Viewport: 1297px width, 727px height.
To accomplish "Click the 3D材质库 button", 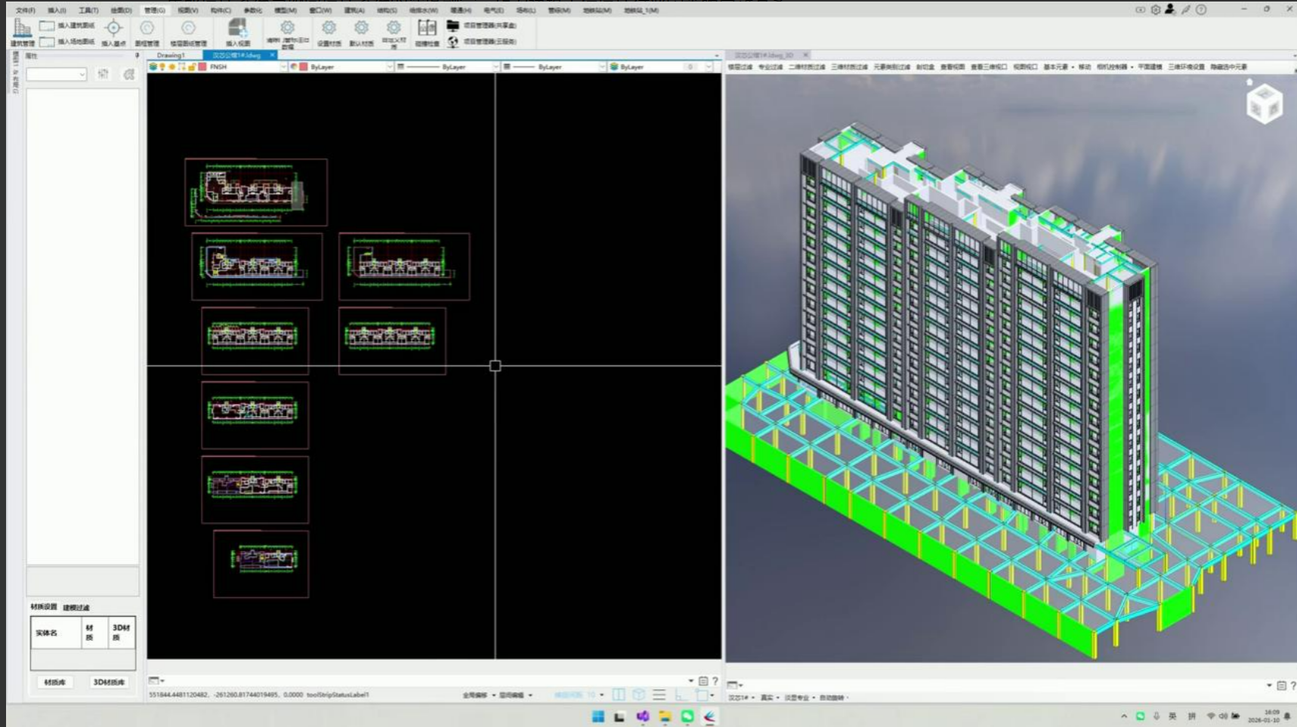I will 109,682.
